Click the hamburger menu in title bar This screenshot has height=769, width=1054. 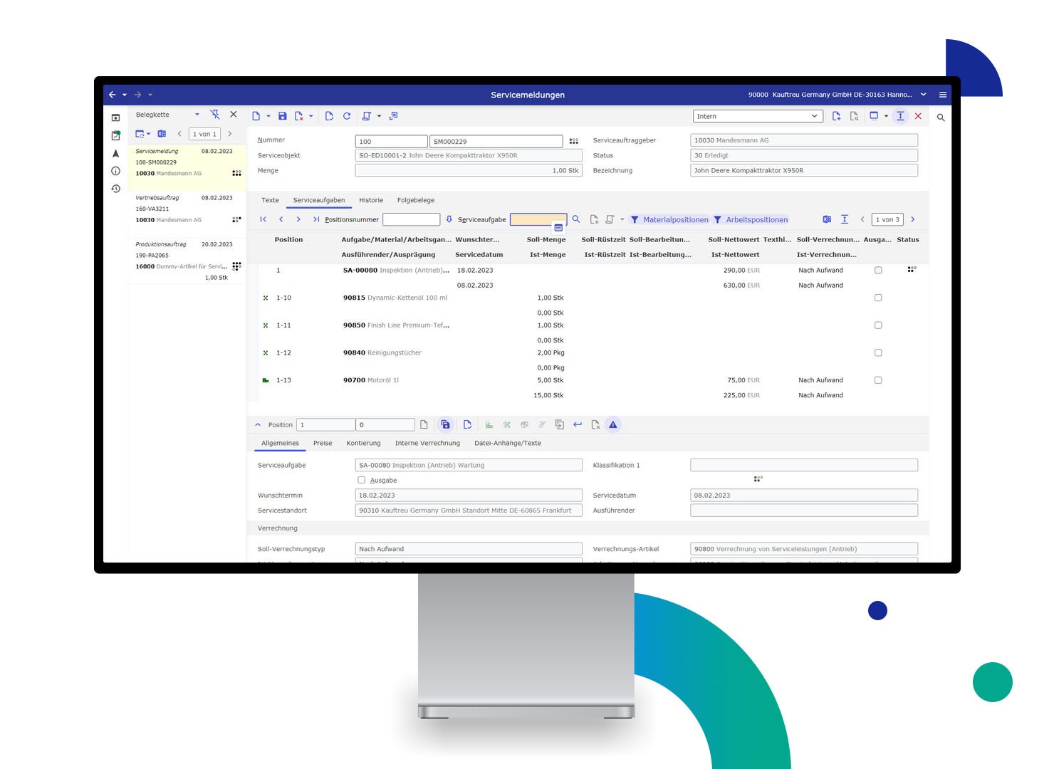point(943,95)
